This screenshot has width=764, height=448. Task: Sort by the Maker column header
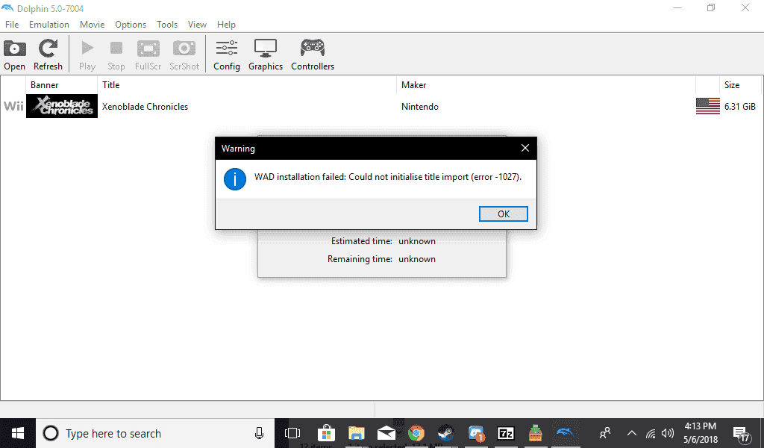point(546,85)
